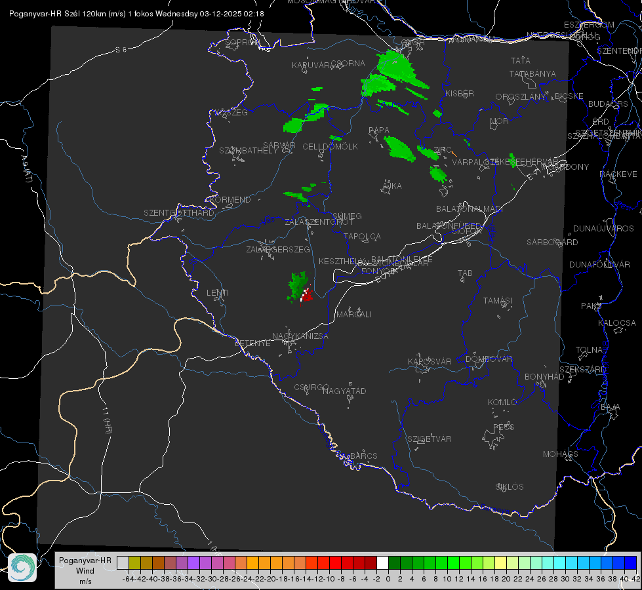Choose the dark blue swatch between 40 and 42
The width and height of the screenshot is (642, 590).
tap(631, 563)
